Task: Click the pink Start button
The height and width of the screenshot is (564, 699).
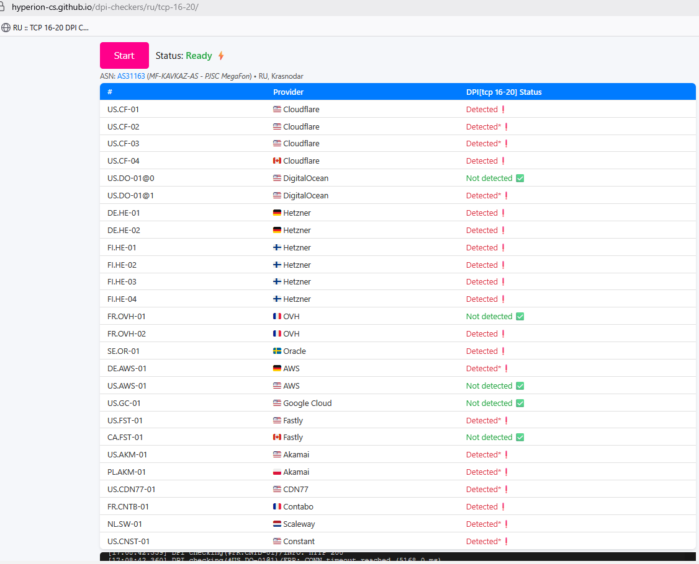Action: (x=124, y=56)
